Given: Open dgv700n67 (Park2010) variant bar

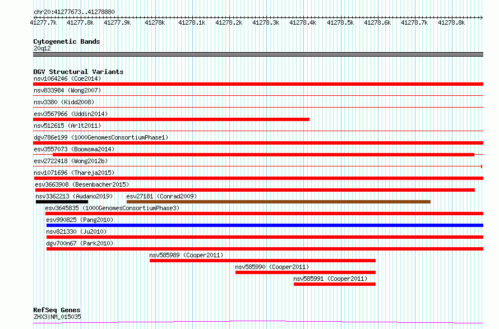Looking at the screenshot, I should [265, 249].
